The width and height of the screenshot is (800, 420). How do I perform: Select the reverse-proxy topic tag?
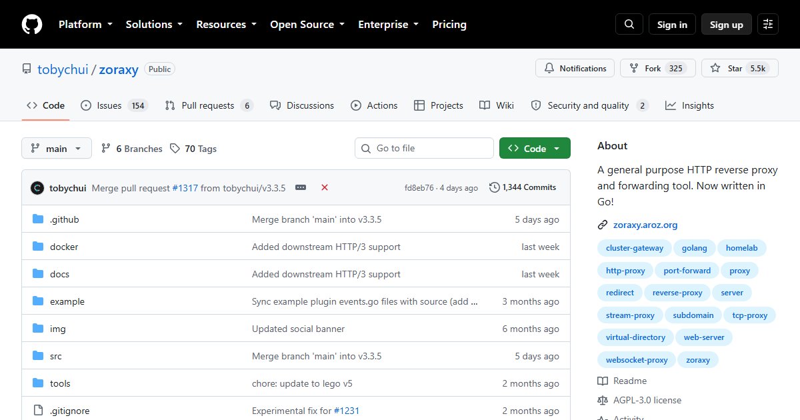(x=677, y=293)
